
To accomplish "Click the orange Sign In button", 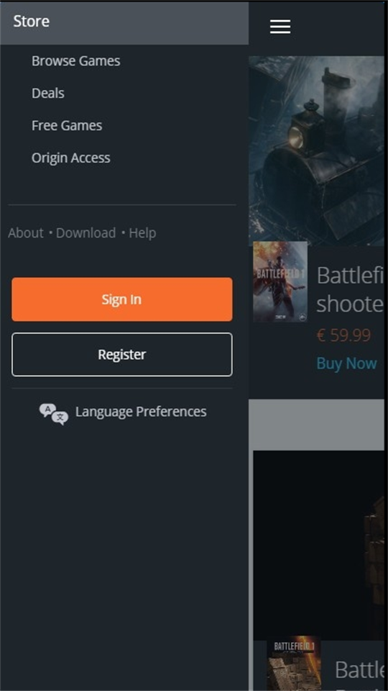I will click(x=122, y=299).
